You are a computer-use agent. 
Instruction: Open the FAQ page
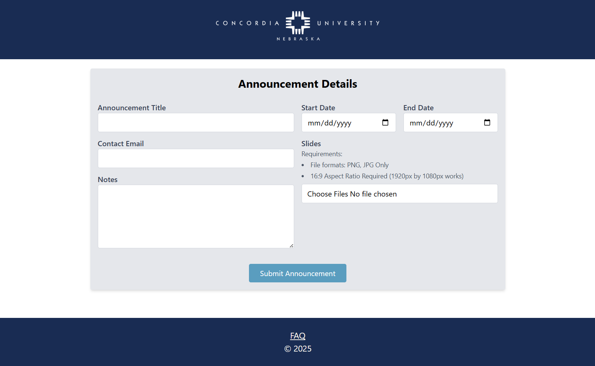click(297, 335)
